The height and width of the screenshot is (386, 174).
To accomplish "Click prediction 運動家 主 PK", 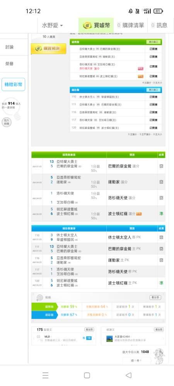I will (119, 260).
